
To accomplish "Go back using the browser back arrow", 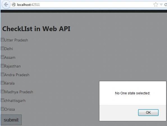I will point(6,4).
